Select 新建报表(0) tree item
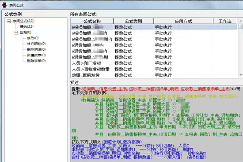The width and height of the screenshot is (243, 162). pyautogui.click(x=36, y=55)
